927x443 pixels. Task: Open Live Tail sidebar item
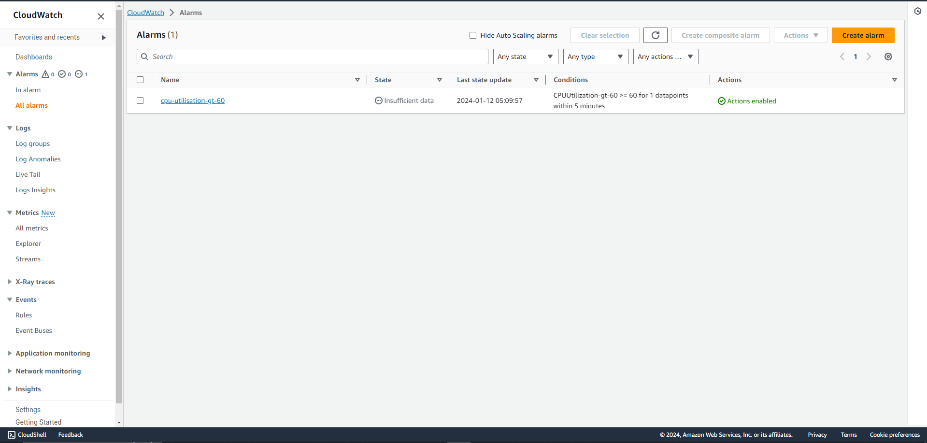[28, 174]
